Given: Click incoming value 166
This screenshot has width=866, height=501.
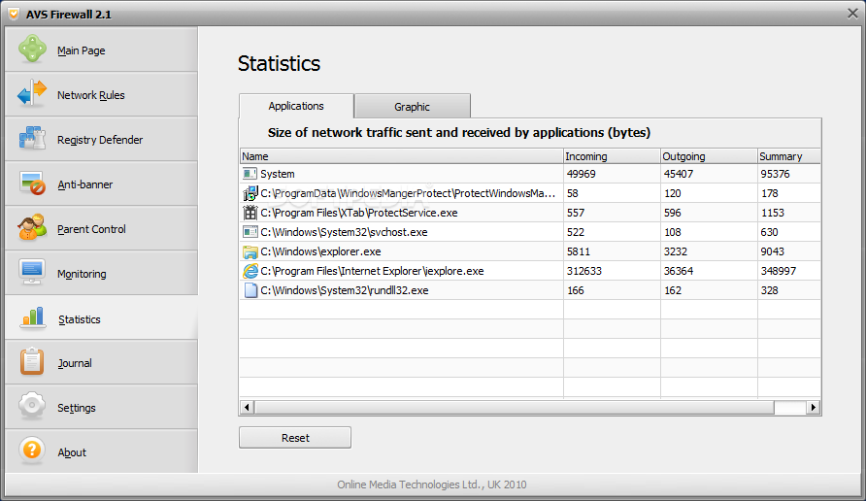Looking at the screenshot, I should [x=575, y=290].
